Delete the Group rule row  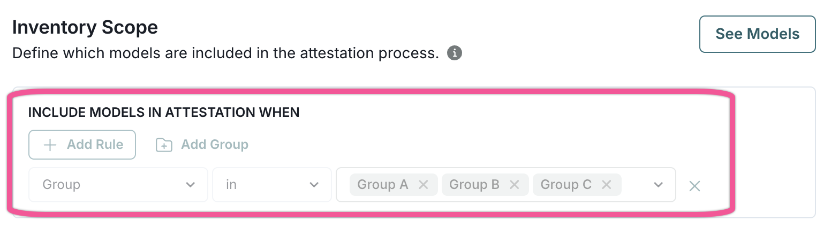pos(694,186)
